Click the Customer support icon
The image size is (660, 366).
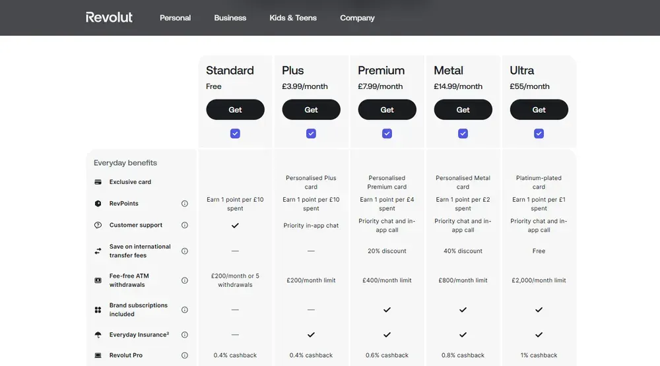click(x=98, y=225)
